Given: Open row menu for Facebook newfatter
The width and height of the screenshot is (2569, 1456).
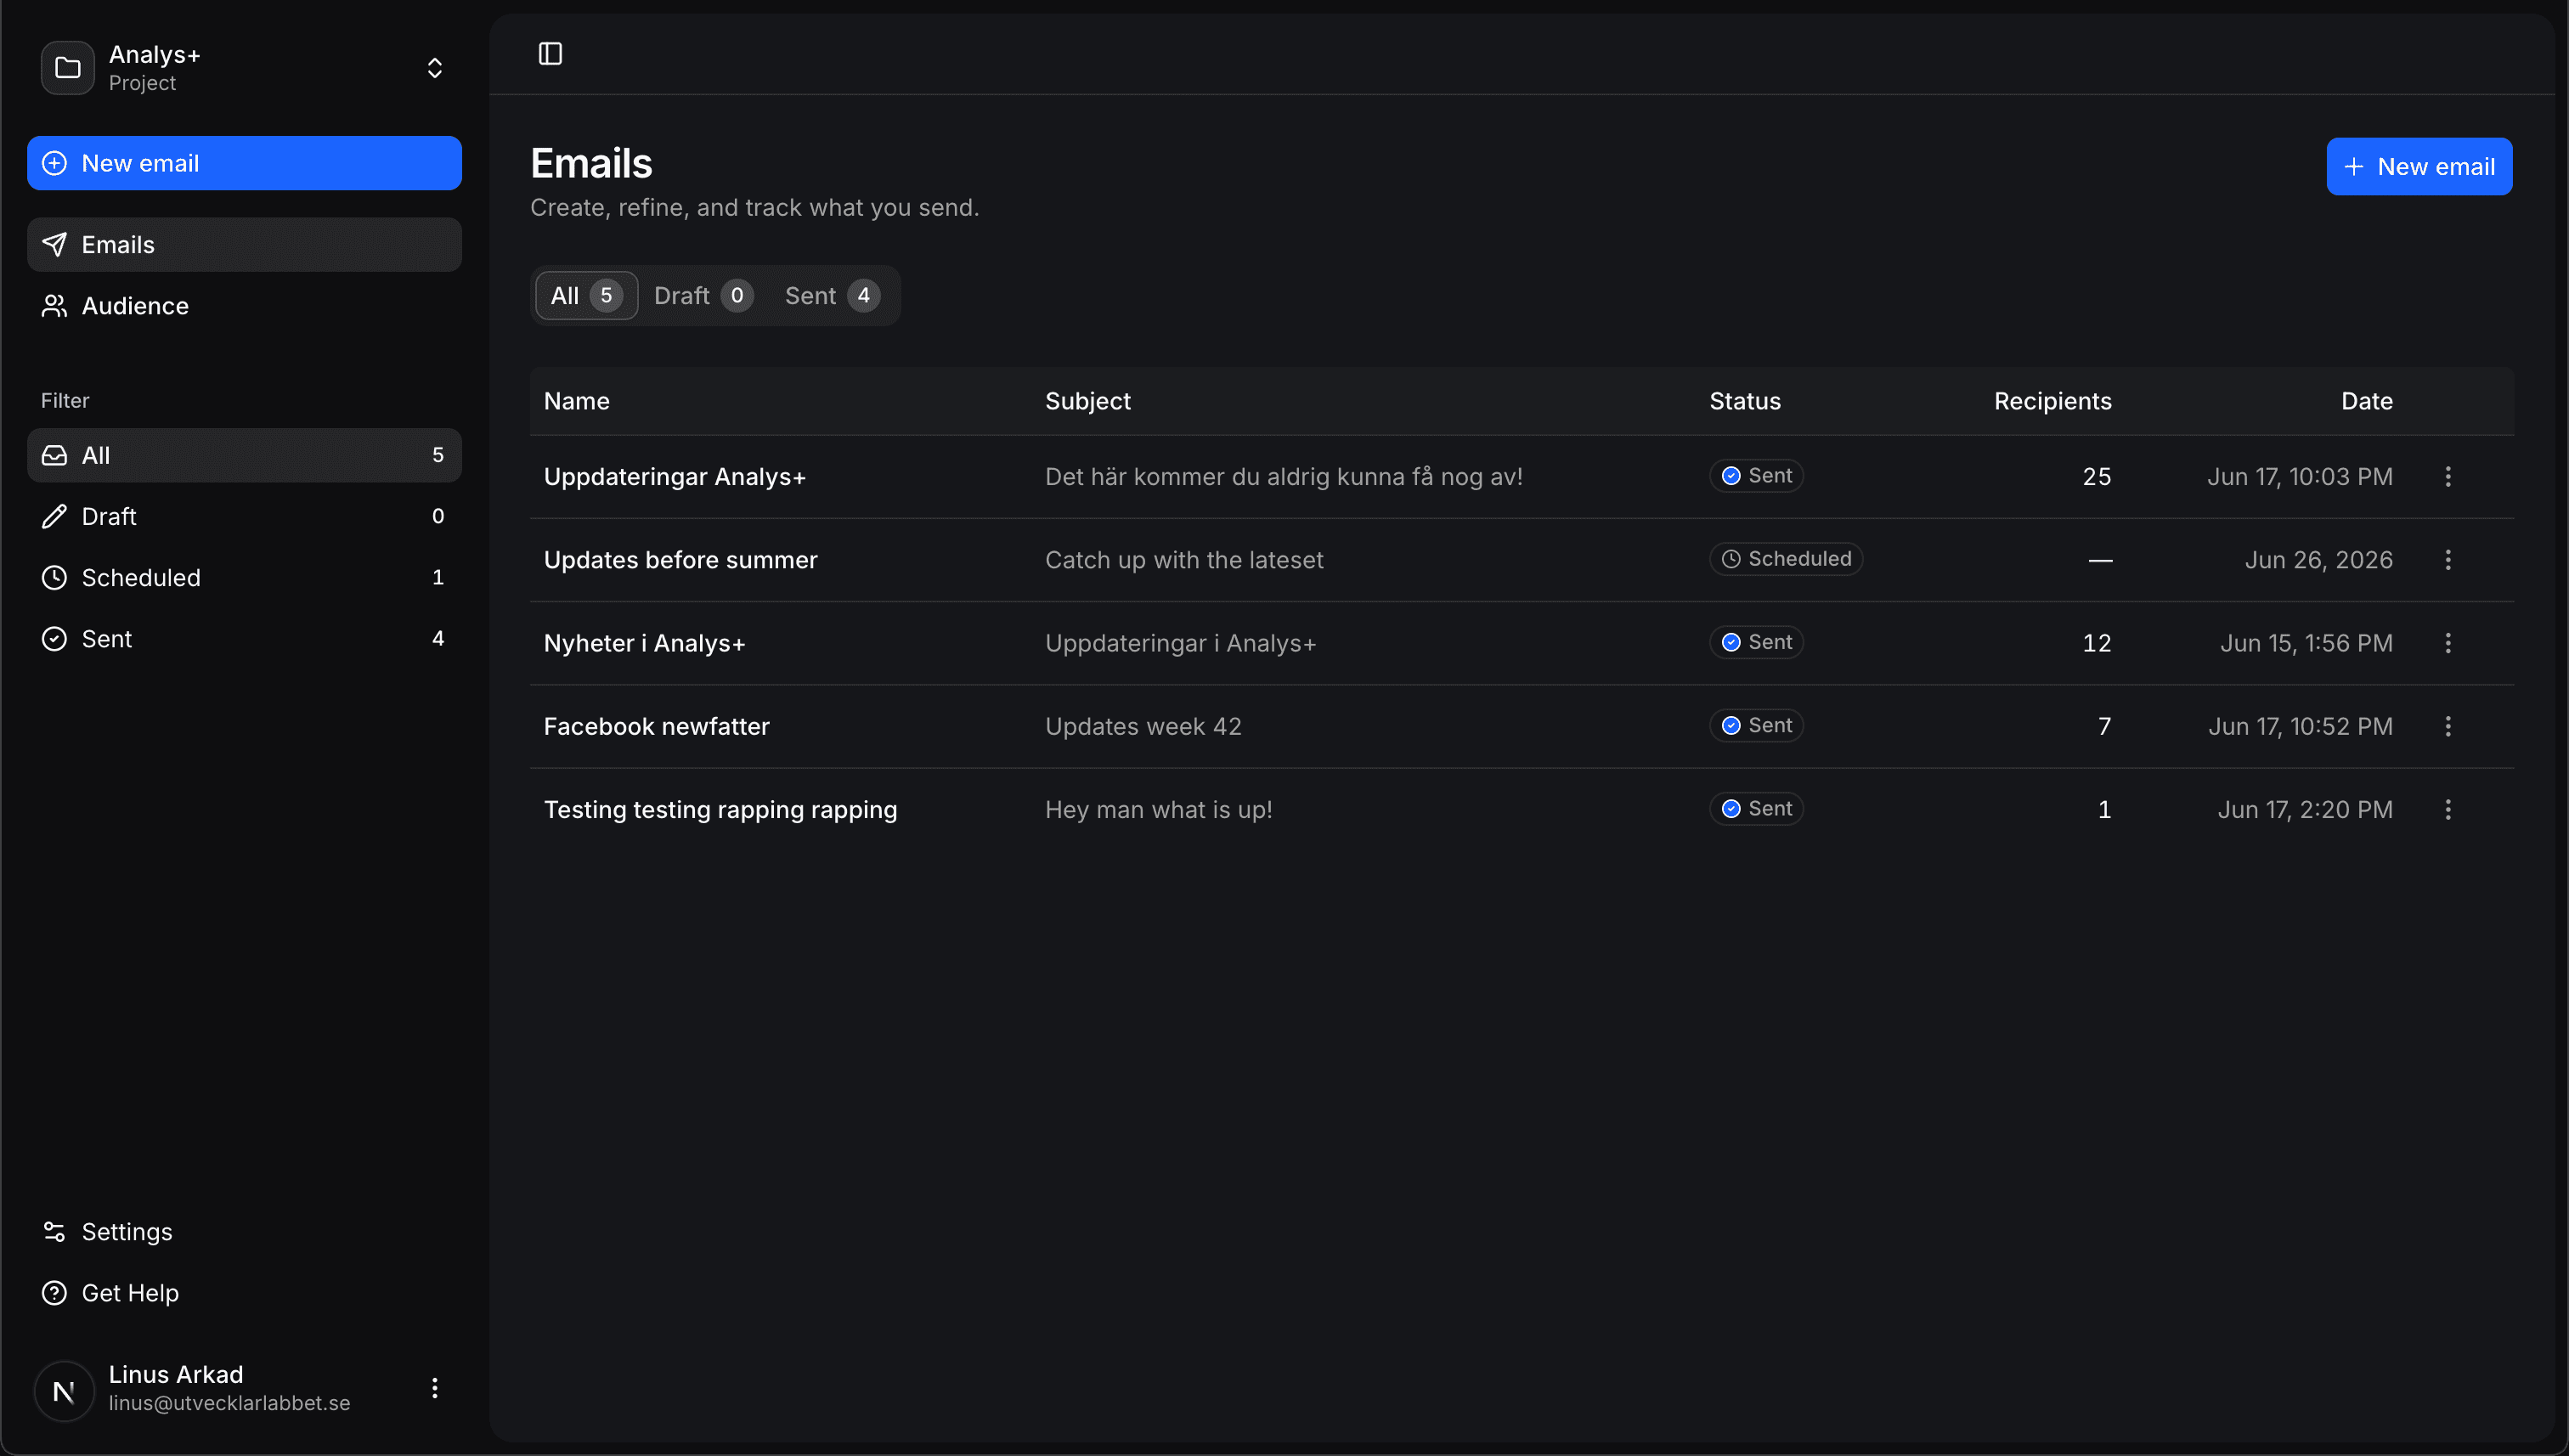Looking at the screenshot, I should coord(2447,726).
